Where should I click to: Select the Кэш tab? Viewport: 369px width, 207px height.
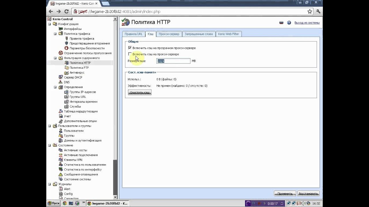(150, 34)
